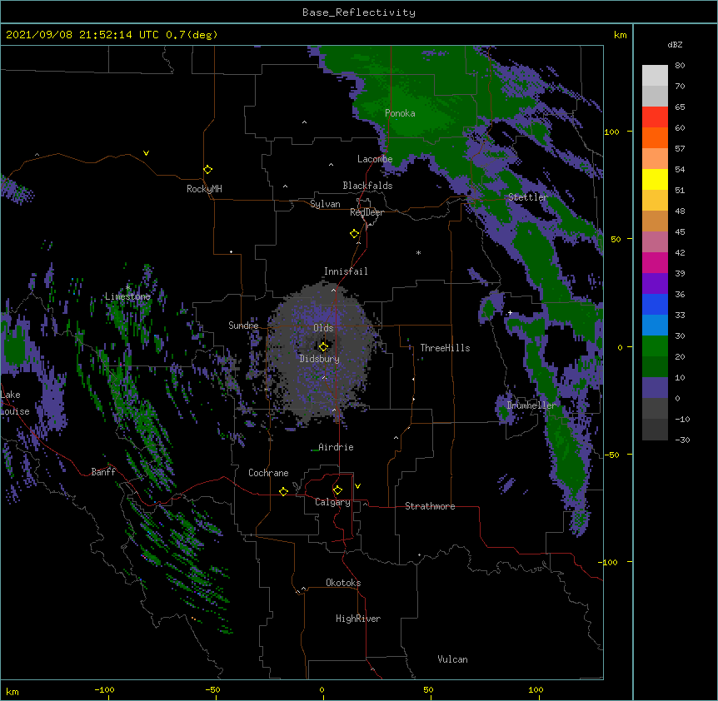Click the red 65-60 dBZ legend swatch
Image resolution: width=718 pixels, height=701 pixels.
655,117
